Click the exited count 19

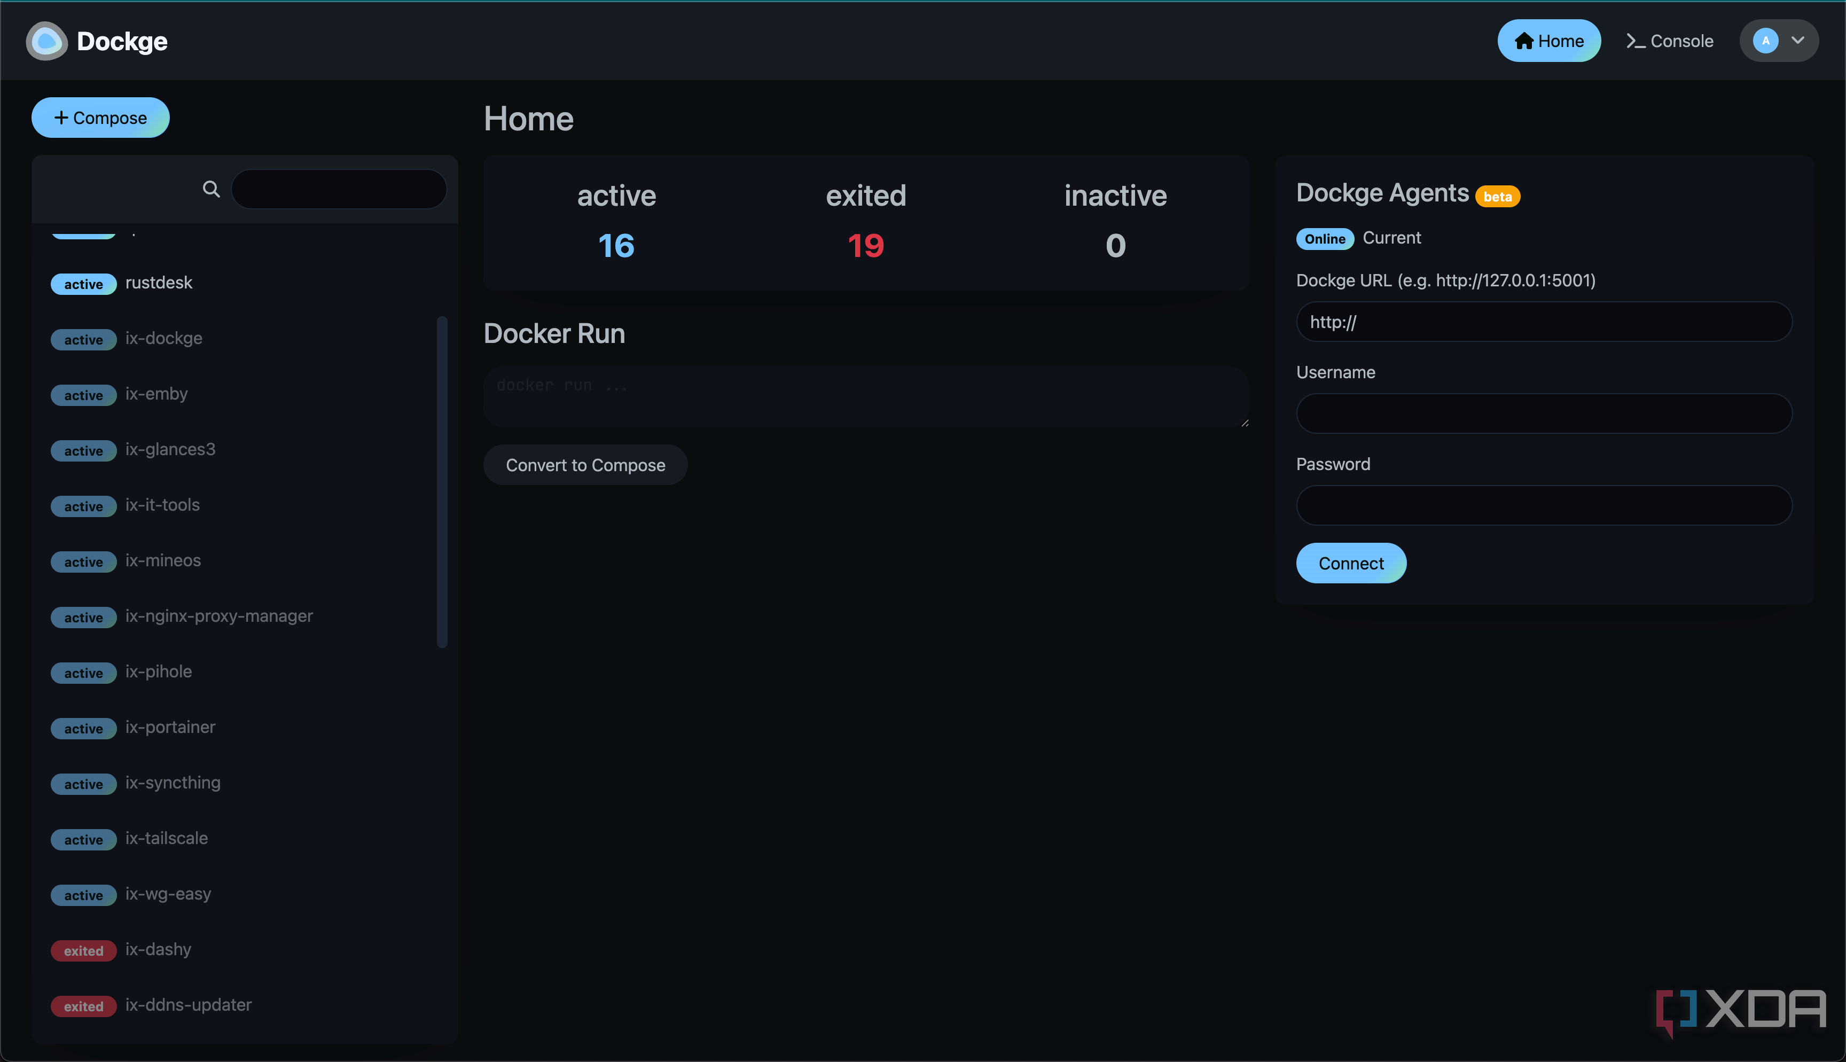tap(865, 245)
